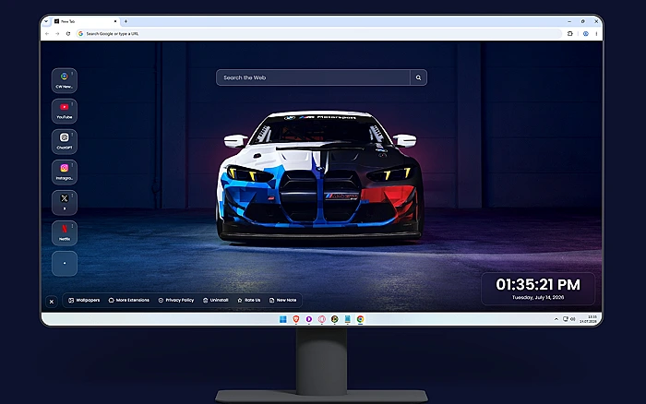Open the Chrome profile avatar
Screen dimensions: 646x404
(585, 34)
